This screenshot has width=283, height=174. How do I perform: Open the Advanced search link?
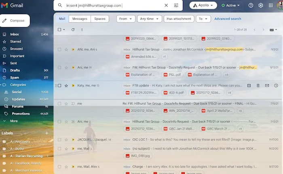228,19
